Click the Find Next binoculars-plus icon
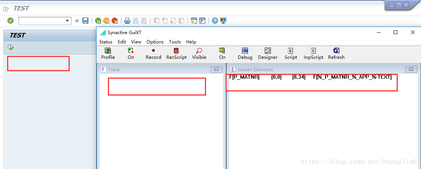This screenshot has height=169, width=421. [144, 21]
